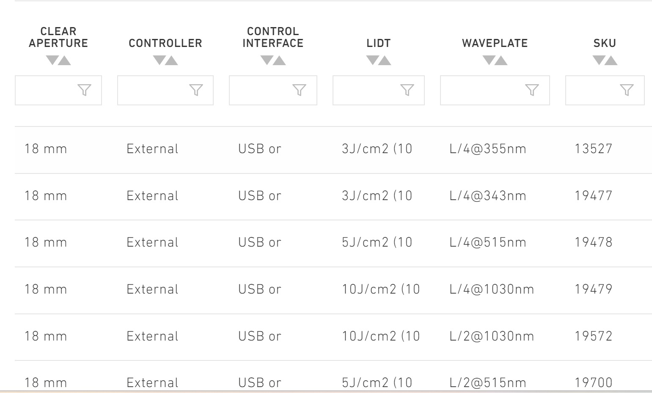Click the Controller filter funnel icon
The height and width of the screenshot is (393, 652).
196,90
